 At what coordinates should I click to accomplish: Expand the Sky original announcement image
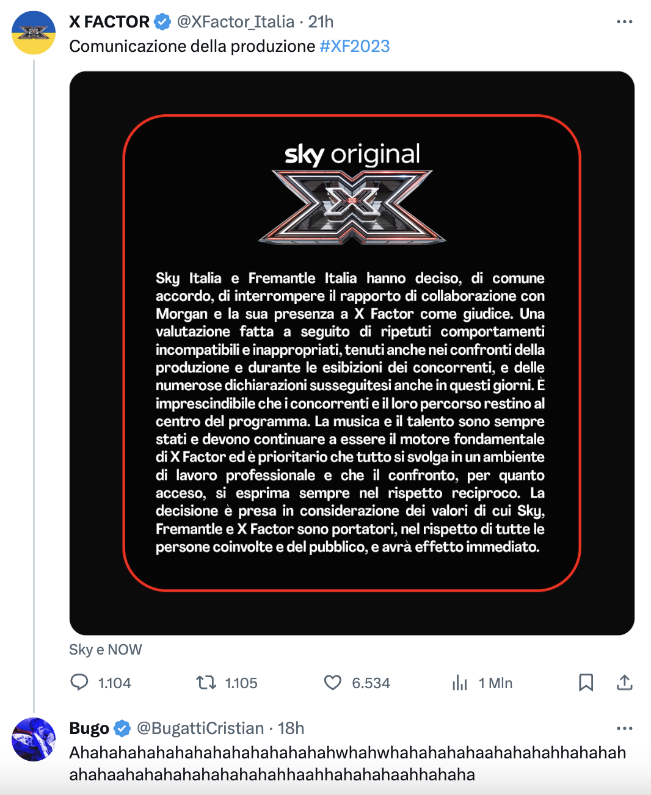tap(352, 353)
